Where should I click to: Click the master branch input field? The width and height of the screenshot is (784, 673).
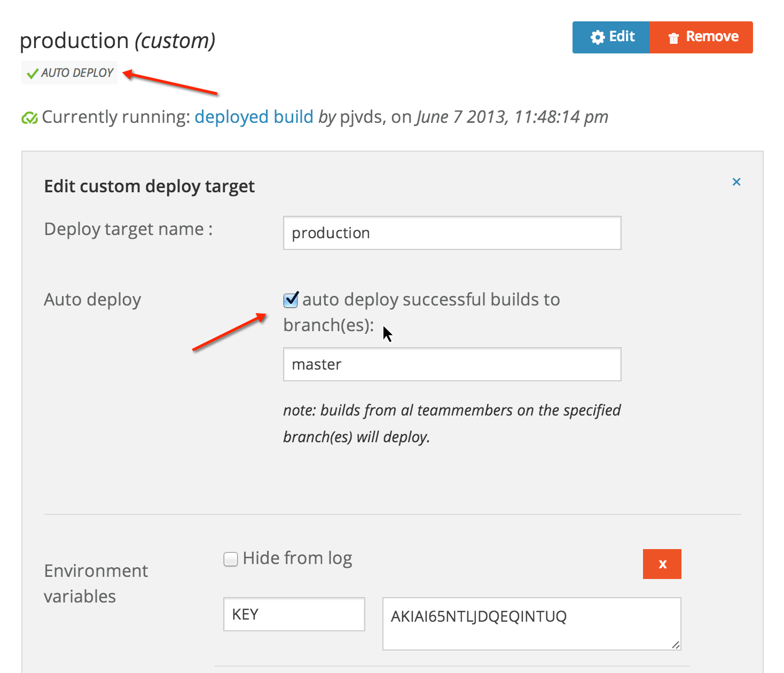click(452, 364)
